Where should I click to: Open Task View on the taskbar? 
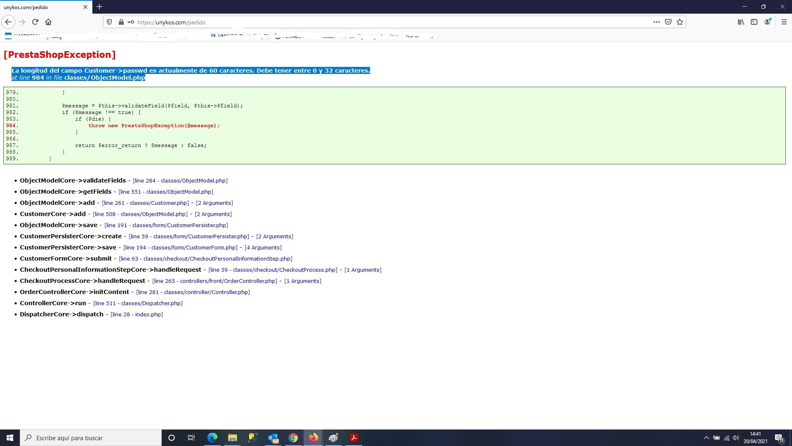[191, 438]
